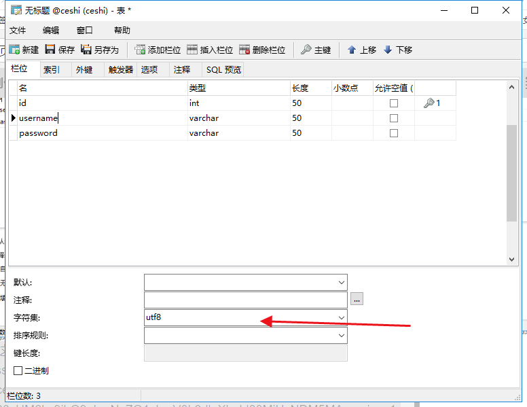Click scrollbar down arrow of fields grid
The height and width of the screenshot is (407, 527).
(511, 260)
